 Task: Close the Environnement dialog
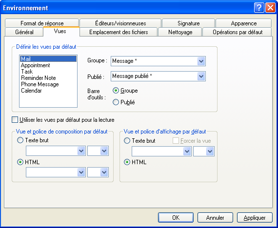coord(270,8)
